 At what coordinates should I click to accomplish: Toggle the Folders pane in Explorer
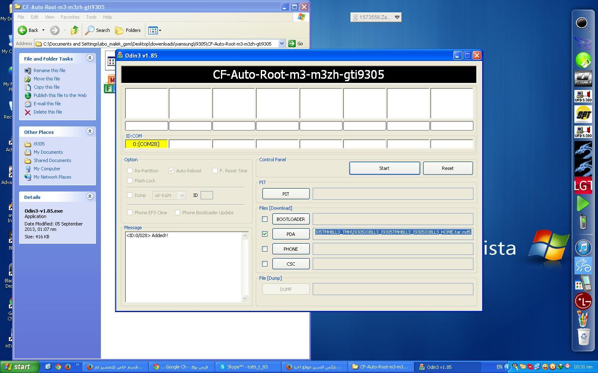point(128,30)
